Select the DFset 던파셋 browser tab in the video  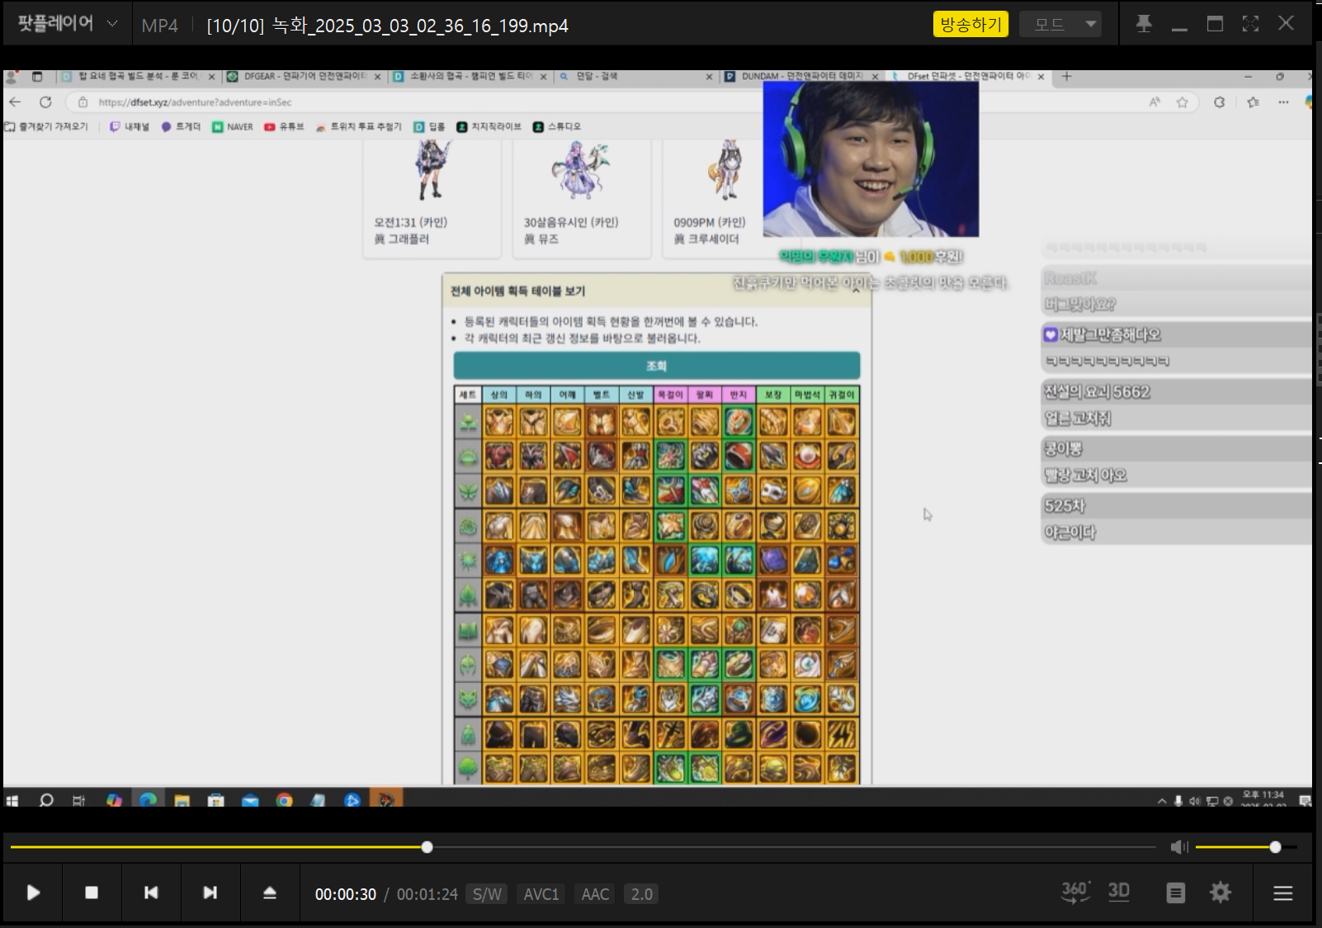pyautogui.click(x=967, y=76)
